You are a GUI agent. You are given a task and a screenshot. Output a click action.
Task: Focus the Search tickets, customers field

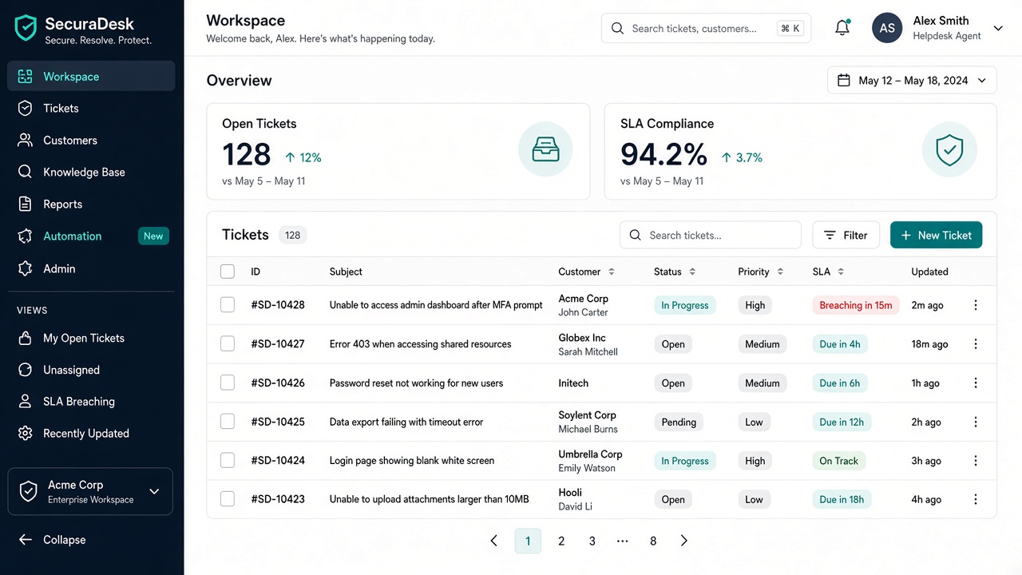coord(706,28)
